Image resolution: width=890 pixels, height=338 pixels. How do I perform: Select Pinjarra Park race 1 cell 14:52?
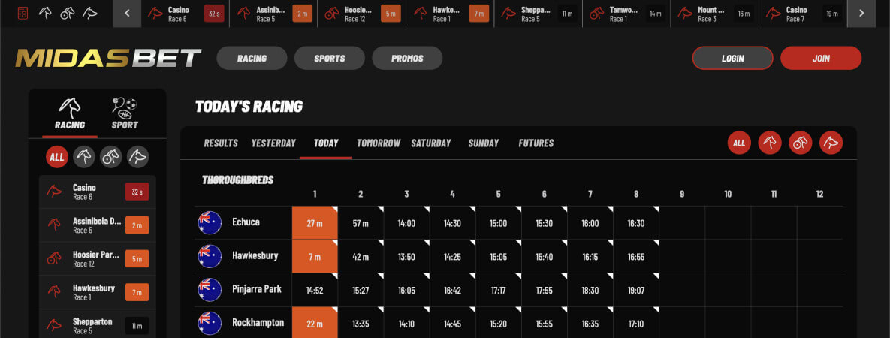[x=315, y=290]
